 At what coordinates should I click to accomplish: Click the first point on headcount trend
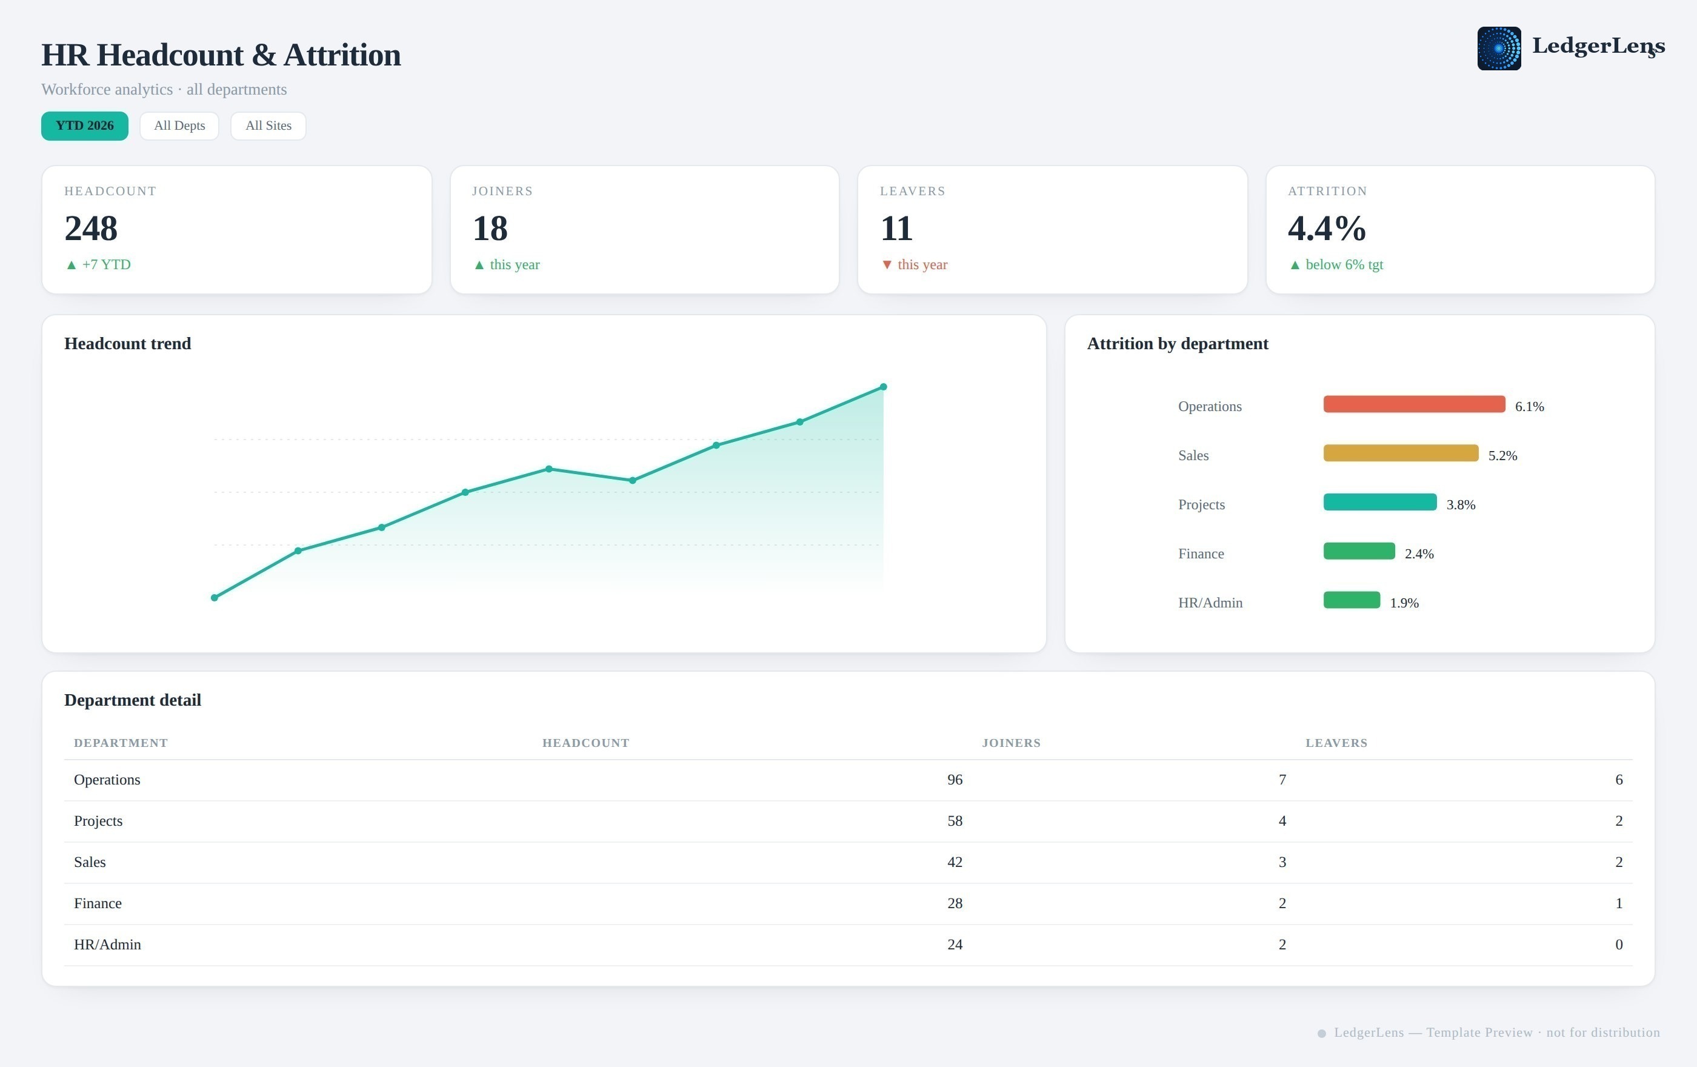pyautogui.click(x=214, y=598)
